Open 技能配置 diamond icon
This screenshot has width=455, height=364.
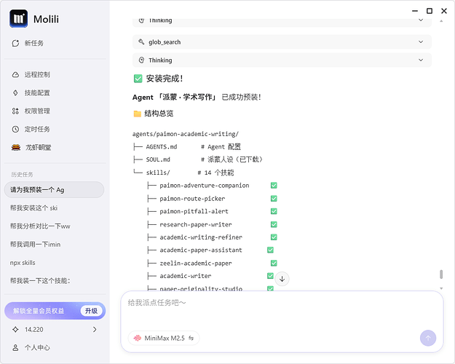click(15, 93)
